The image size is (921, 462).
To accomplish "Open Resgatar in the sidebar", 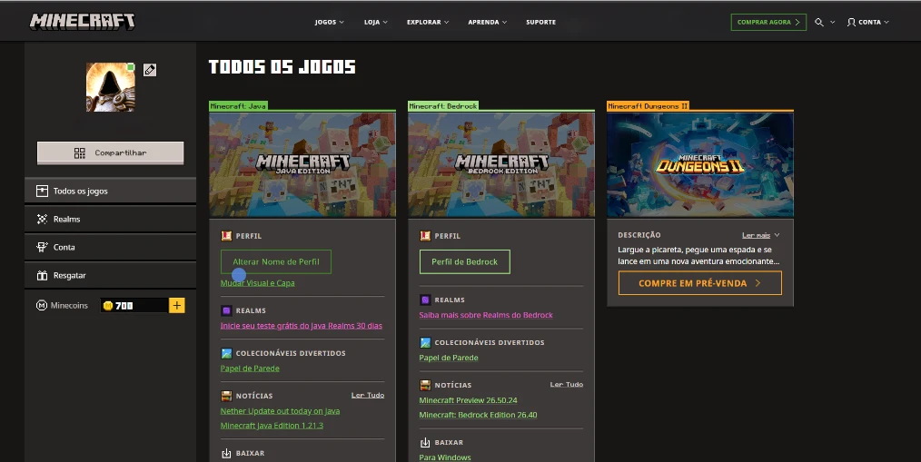I will (111, 275).
